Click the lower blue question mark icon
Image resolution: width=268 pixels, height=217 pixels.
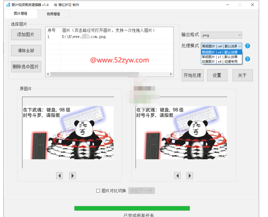248,59
